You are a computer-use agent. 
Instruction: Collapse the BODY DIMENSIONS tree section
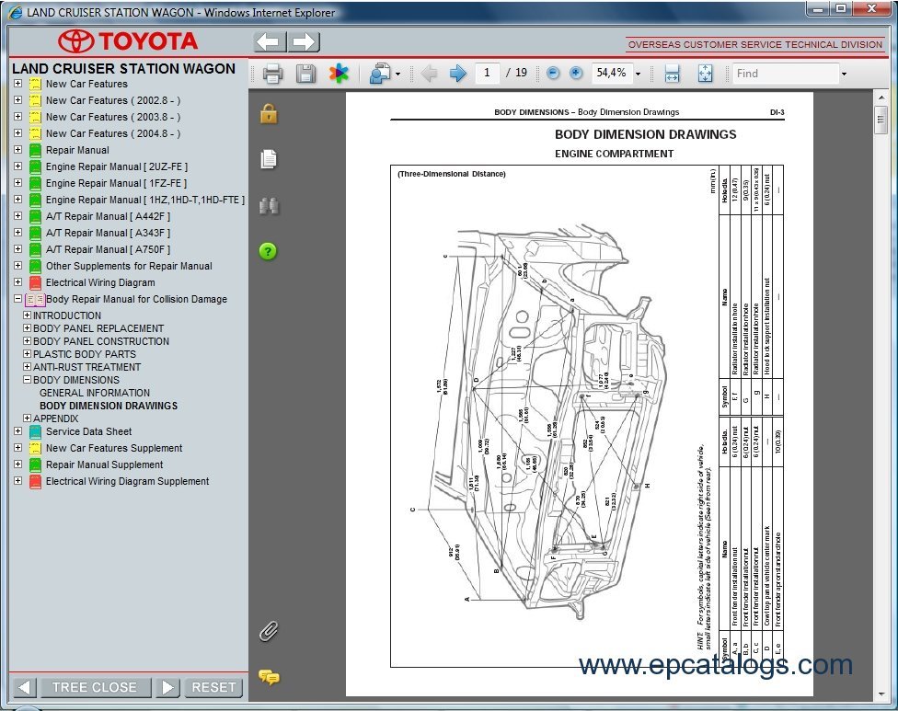coord(27,380)
